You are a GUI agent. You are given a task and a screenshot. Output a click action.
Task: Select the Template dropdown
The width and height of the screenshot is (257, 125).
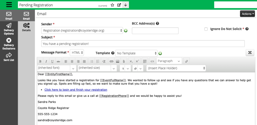pyautogui.click(x=136, y=53)
